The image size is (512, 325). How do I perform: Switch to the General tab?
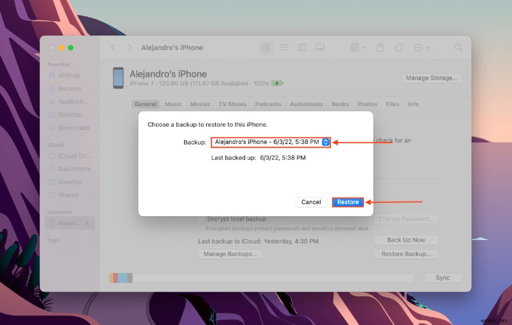pos(145,104)
